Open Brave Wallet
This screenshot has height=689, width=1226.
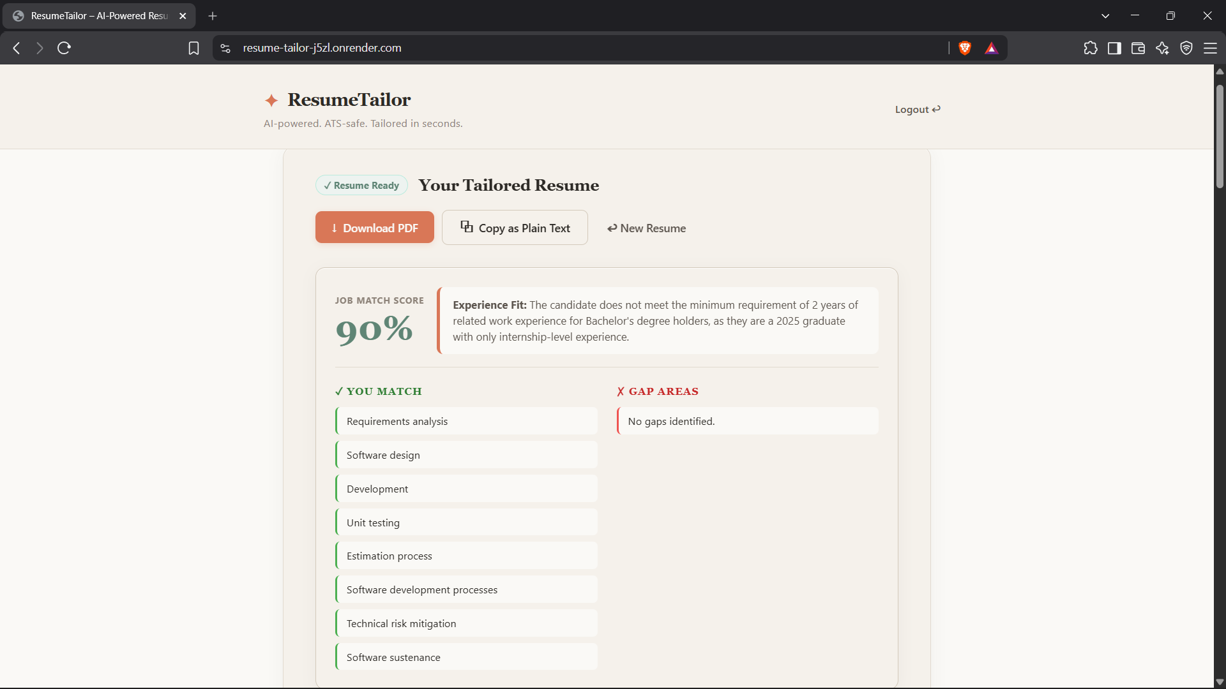click(x=1138, y=48)
